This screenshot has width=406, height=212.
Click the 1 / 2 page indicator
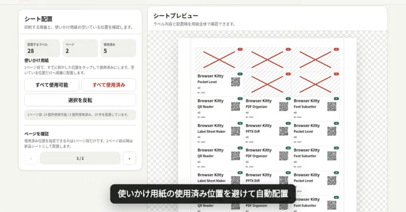tap(80, 158)
